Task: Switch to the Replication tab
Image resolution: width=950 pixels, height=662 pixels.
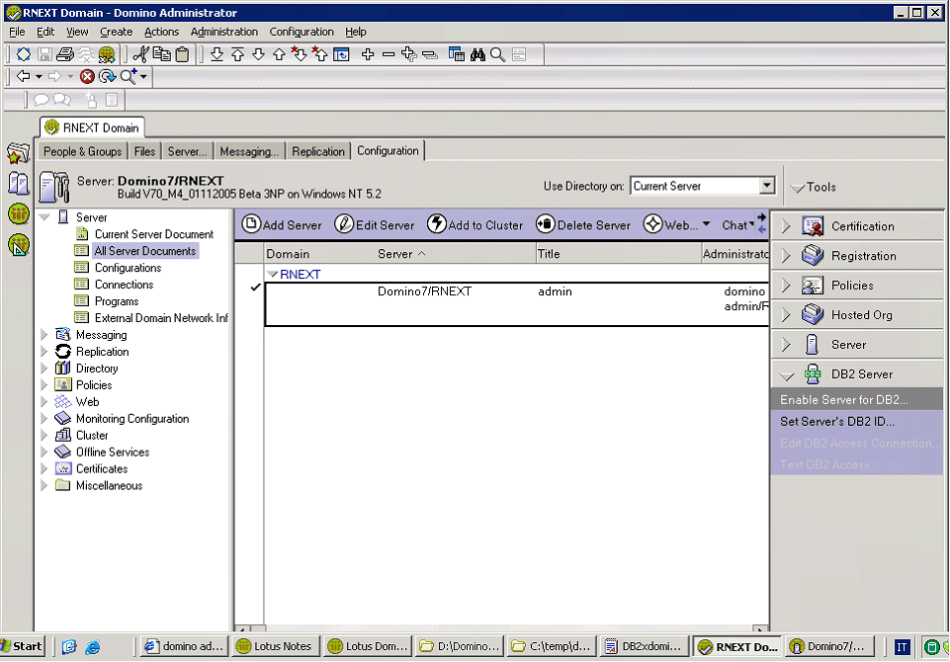Action: (x=317, y=151)
